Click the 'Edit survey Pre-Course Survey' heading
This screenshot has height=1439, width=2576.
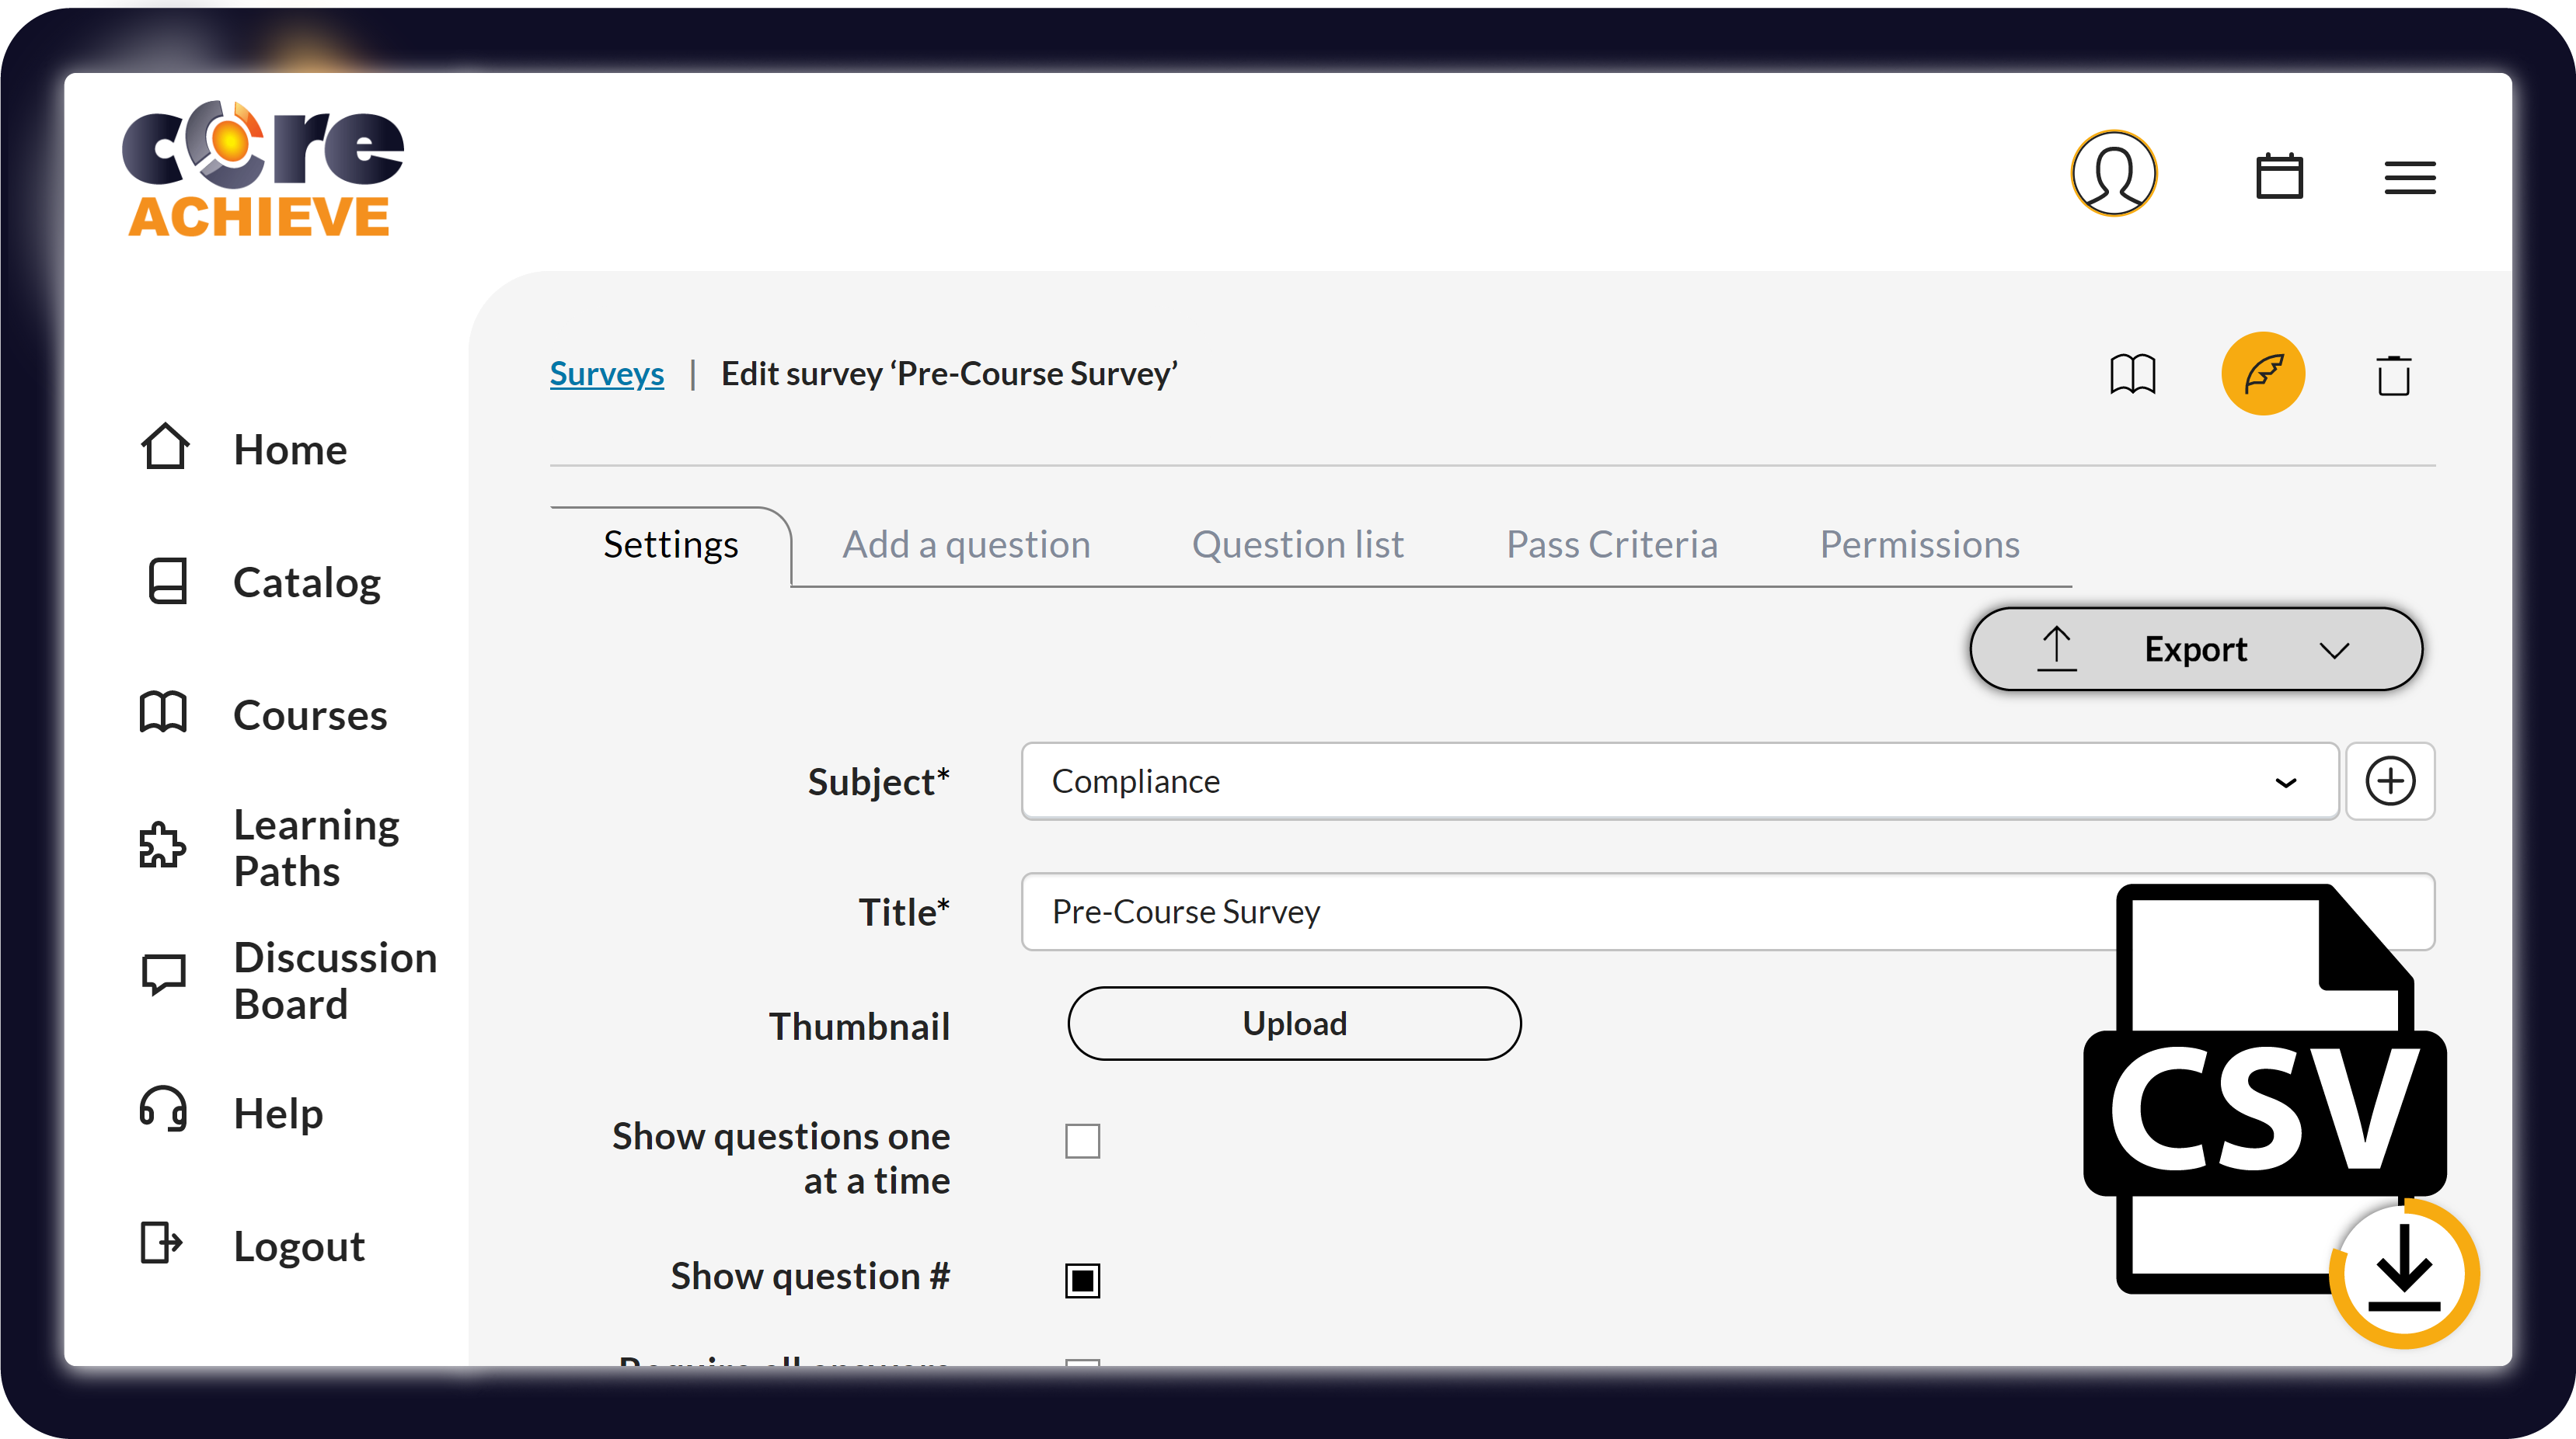click(949, 374)
